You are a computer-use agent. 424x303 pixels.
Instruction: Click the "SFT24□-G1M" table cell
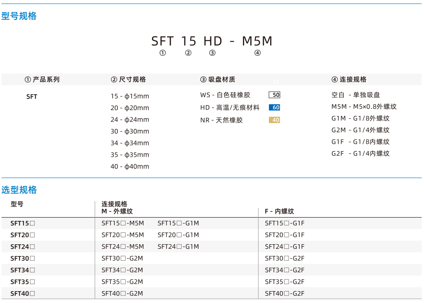178,247
